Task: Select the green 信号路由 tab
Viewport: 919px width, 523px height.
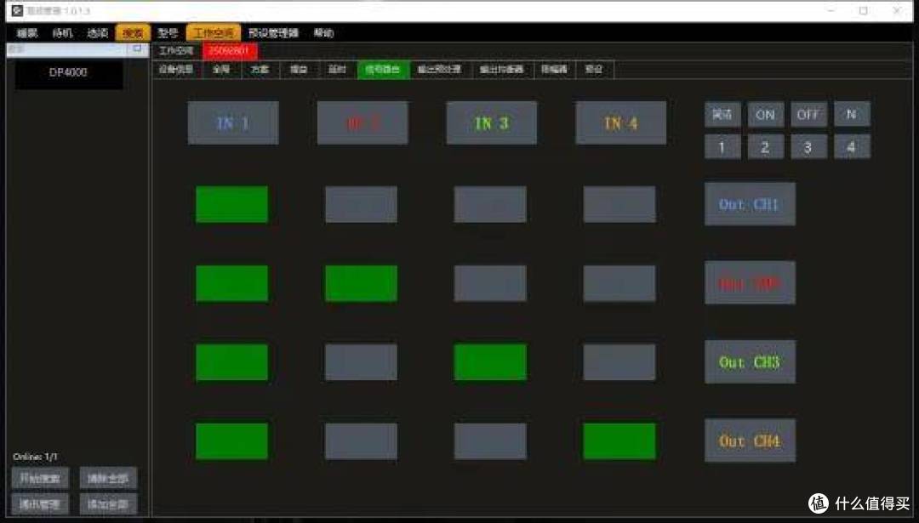Action: pos(383,70)
